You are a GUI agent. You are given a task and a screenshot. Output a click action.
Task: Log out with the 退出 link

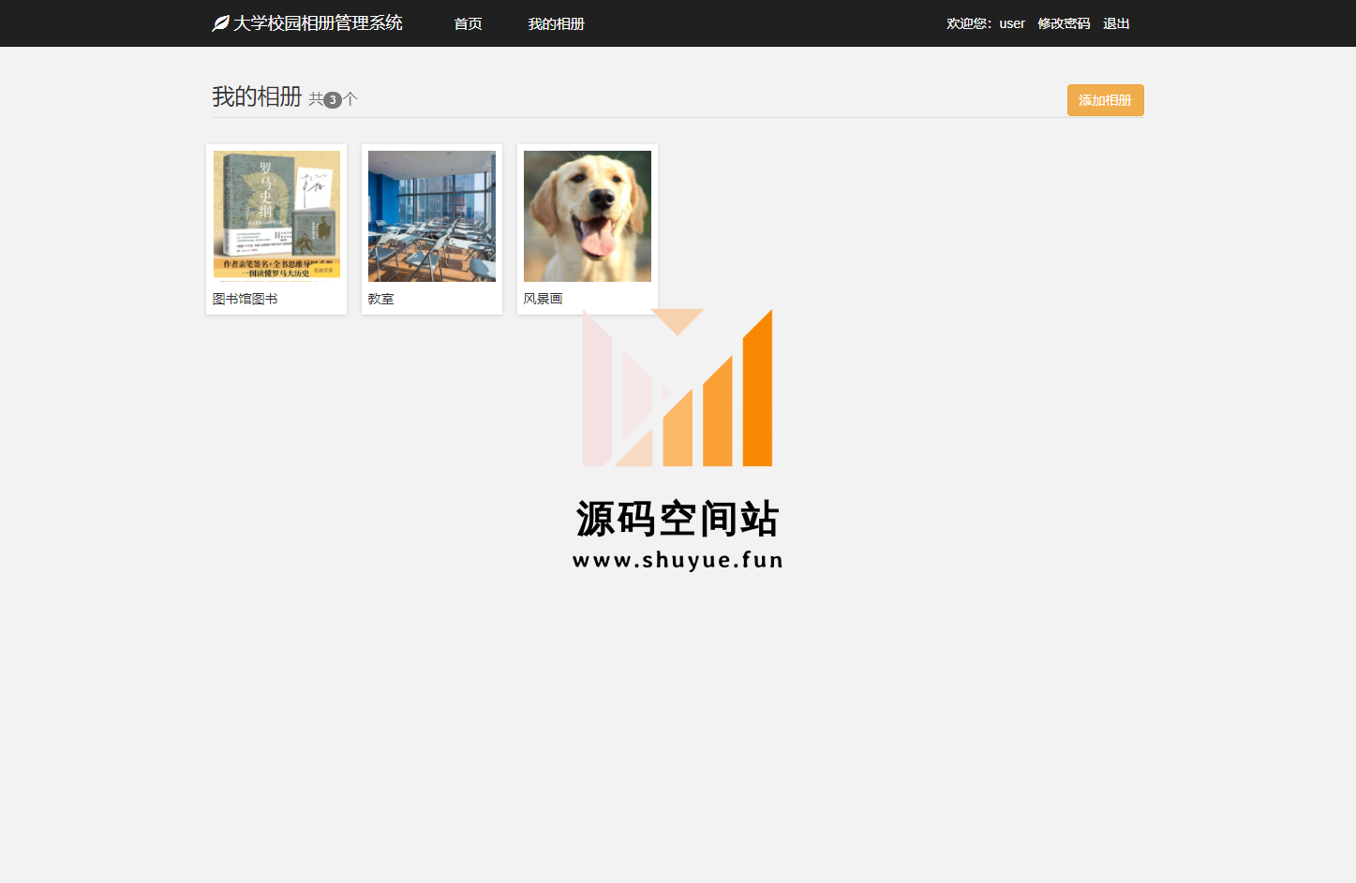pyautogui.click(x=1116, y=23)
